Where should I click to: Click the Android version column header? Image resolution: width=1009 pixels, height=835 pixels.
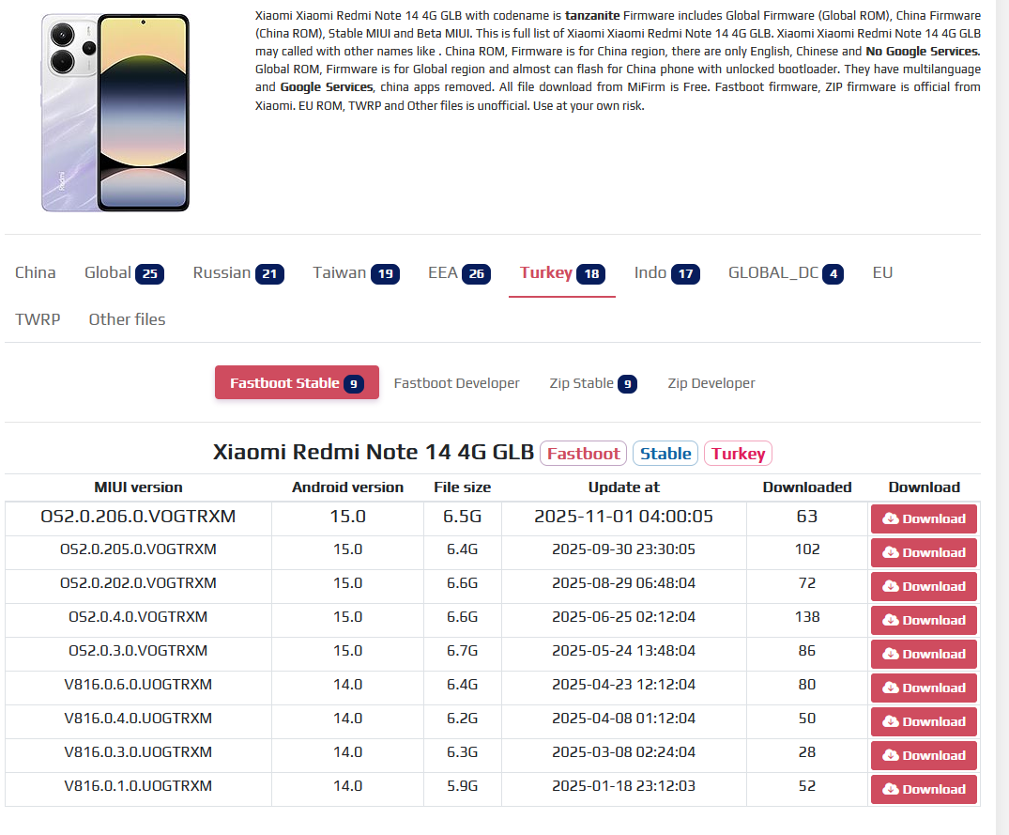pos(347,487)
